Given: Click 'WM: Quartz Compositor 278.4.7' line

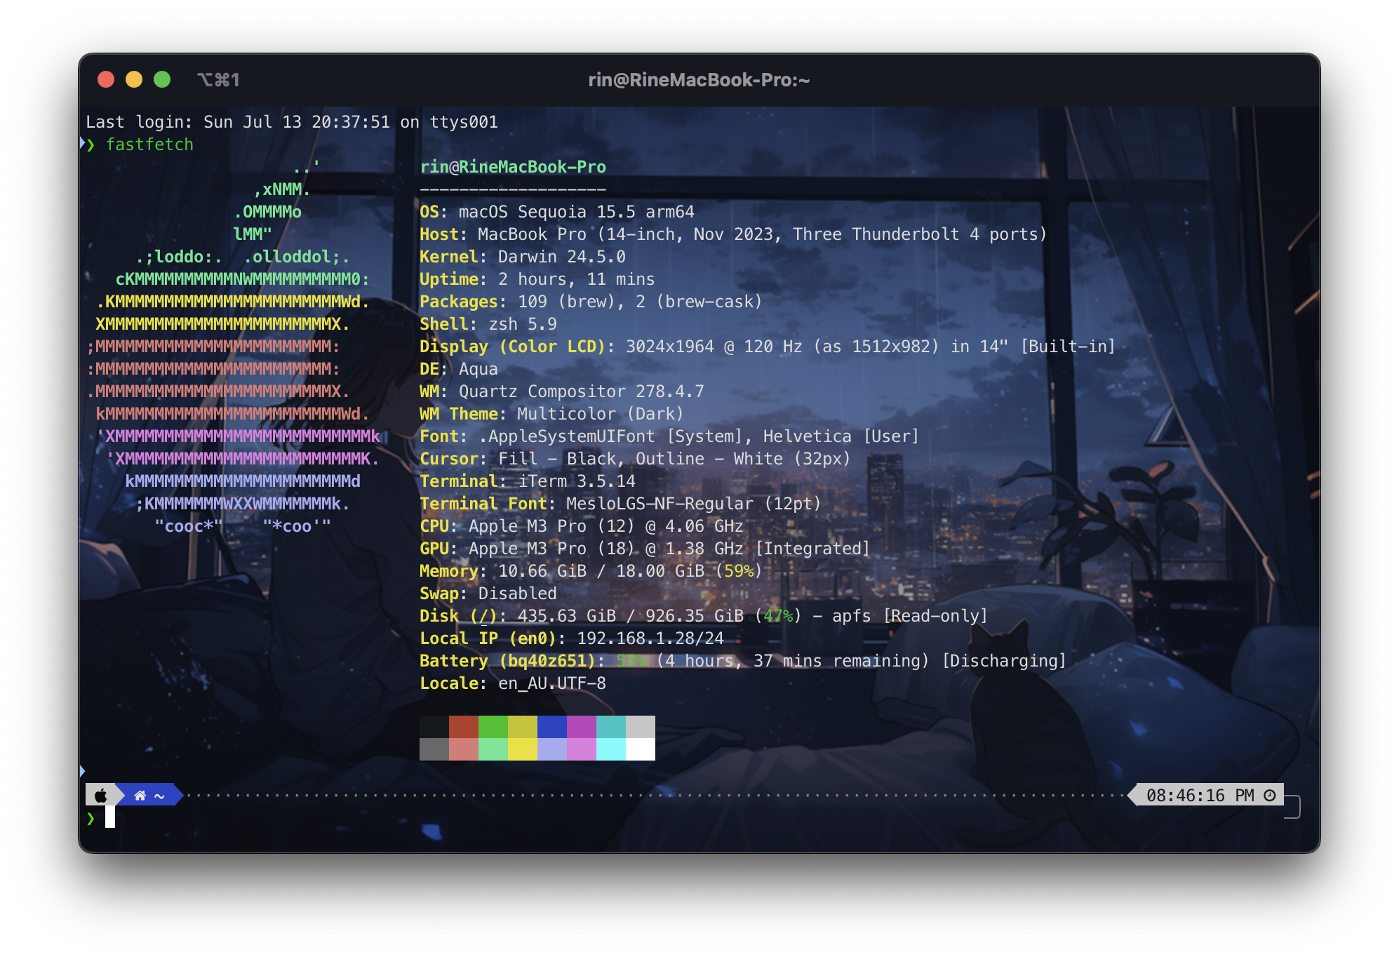Looking at the screenshot, I should click(561, 391).
